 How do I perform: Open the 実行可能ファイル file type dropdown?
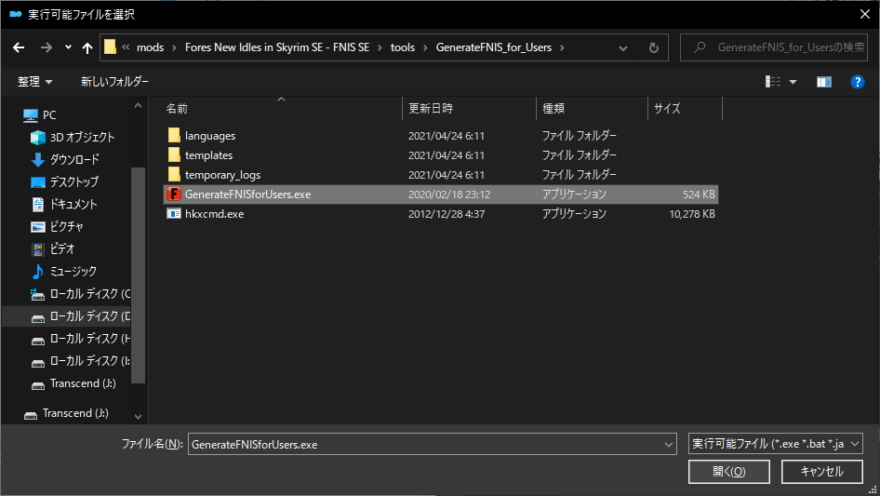point(776,444)
